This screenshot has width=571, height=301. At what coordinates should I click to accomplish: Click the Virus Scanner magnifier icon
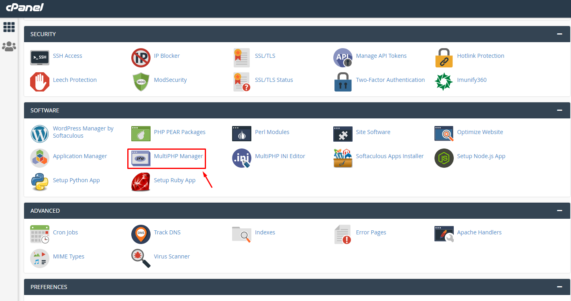(x=141, y=258)
